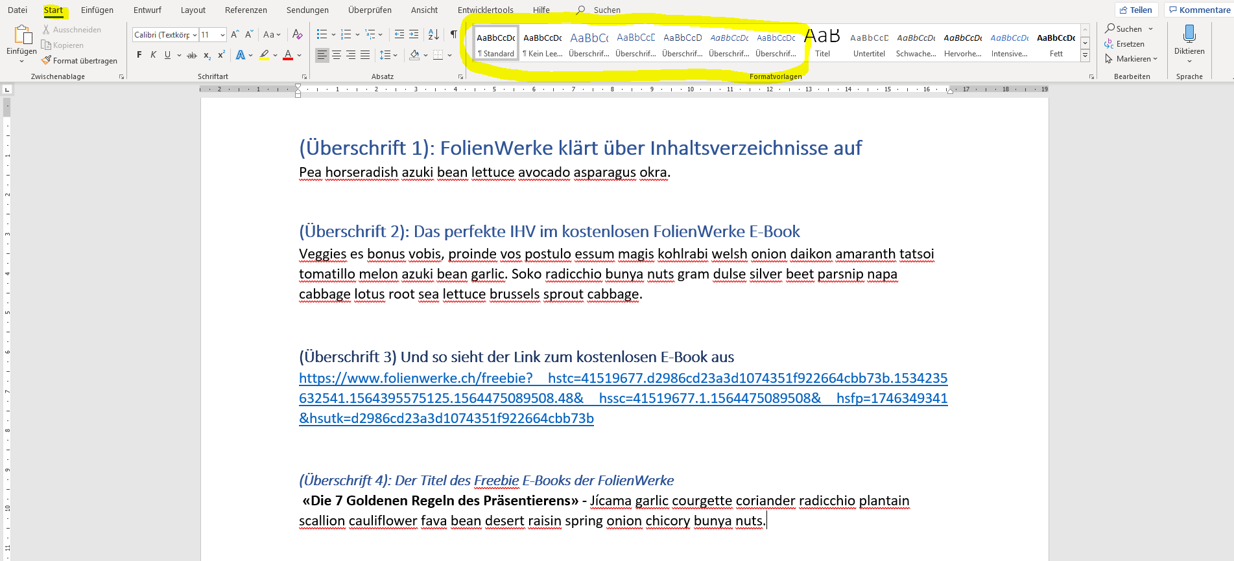Justify the text alignment
The image size is (1234, 561).
click(365, 55)
